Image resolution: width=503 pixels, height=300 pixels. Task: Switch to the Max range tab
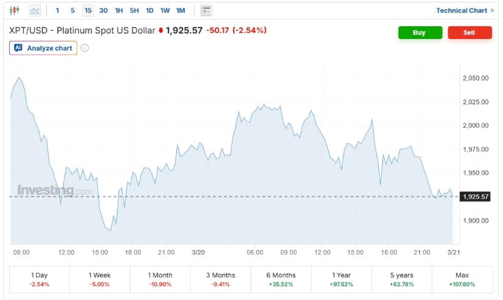463,279
